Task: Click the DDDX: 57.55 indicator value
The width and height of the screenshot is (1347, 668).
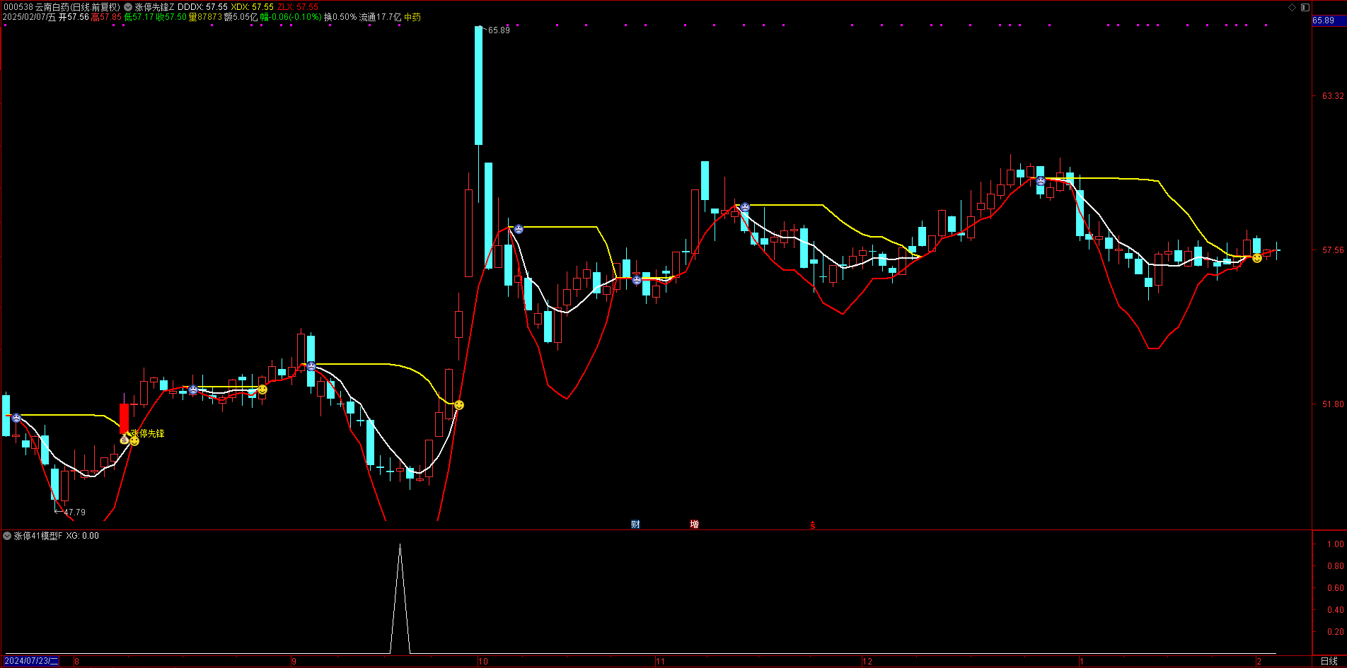Action: point(202,7)
